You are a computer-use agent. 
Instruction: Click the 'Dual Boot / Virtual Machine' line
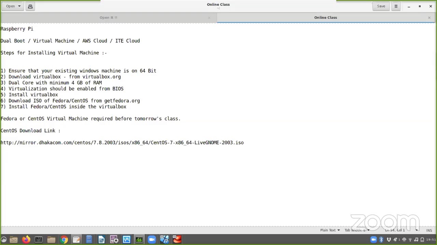point(70,41)
